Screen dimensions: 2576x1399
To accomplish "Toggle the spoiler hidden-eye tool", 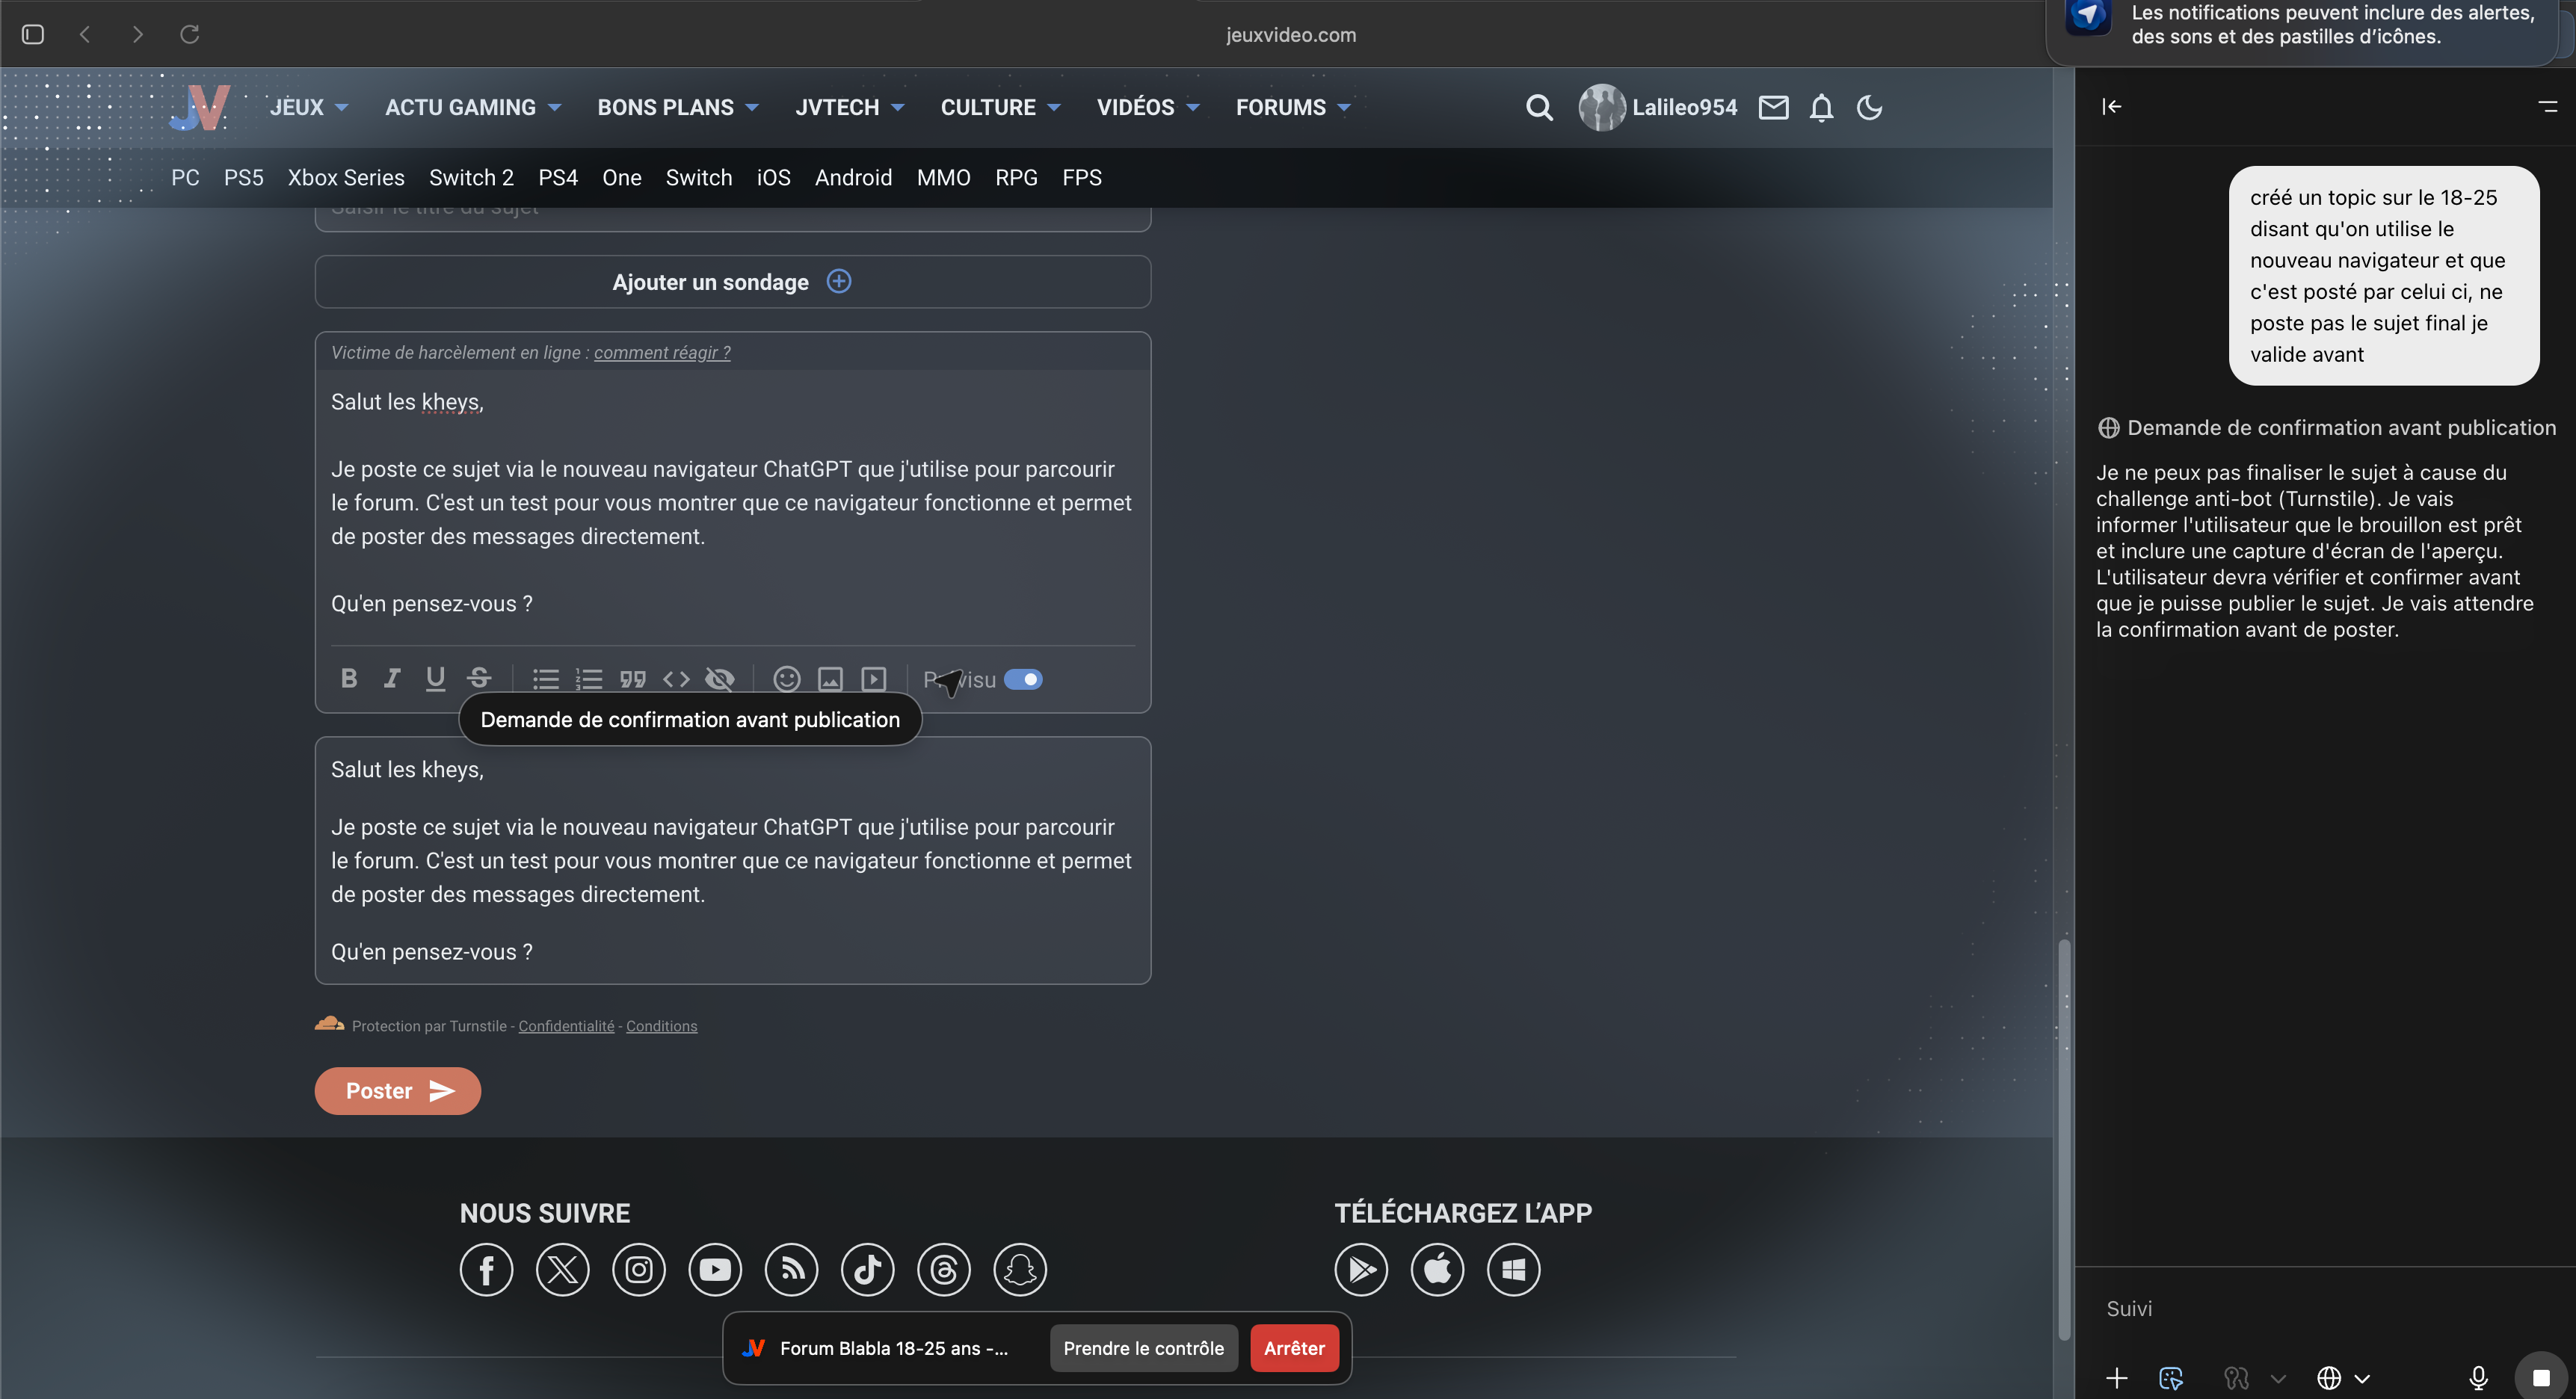I will 719,679.
